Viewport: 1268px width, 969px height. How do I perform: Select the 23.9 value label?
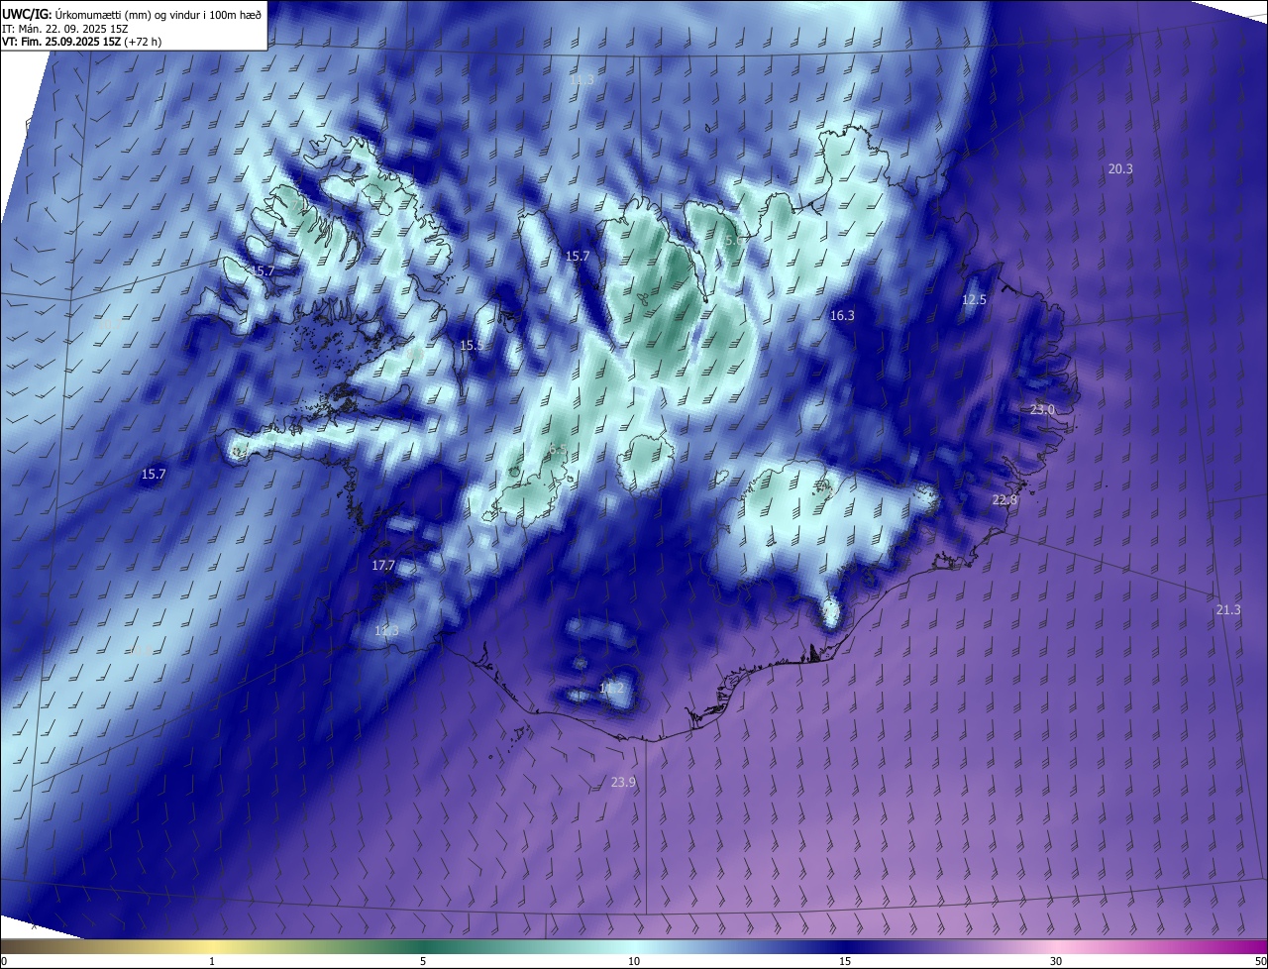pyautogui.click(x=623, y=783)
